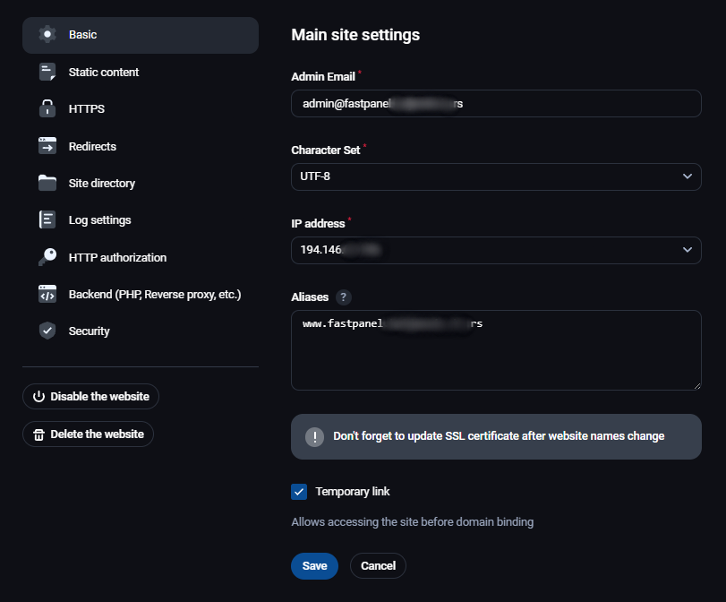This screenshot has height=602, width=726.
Task: Click the Site directory folder icon
Action: (47, 183)
